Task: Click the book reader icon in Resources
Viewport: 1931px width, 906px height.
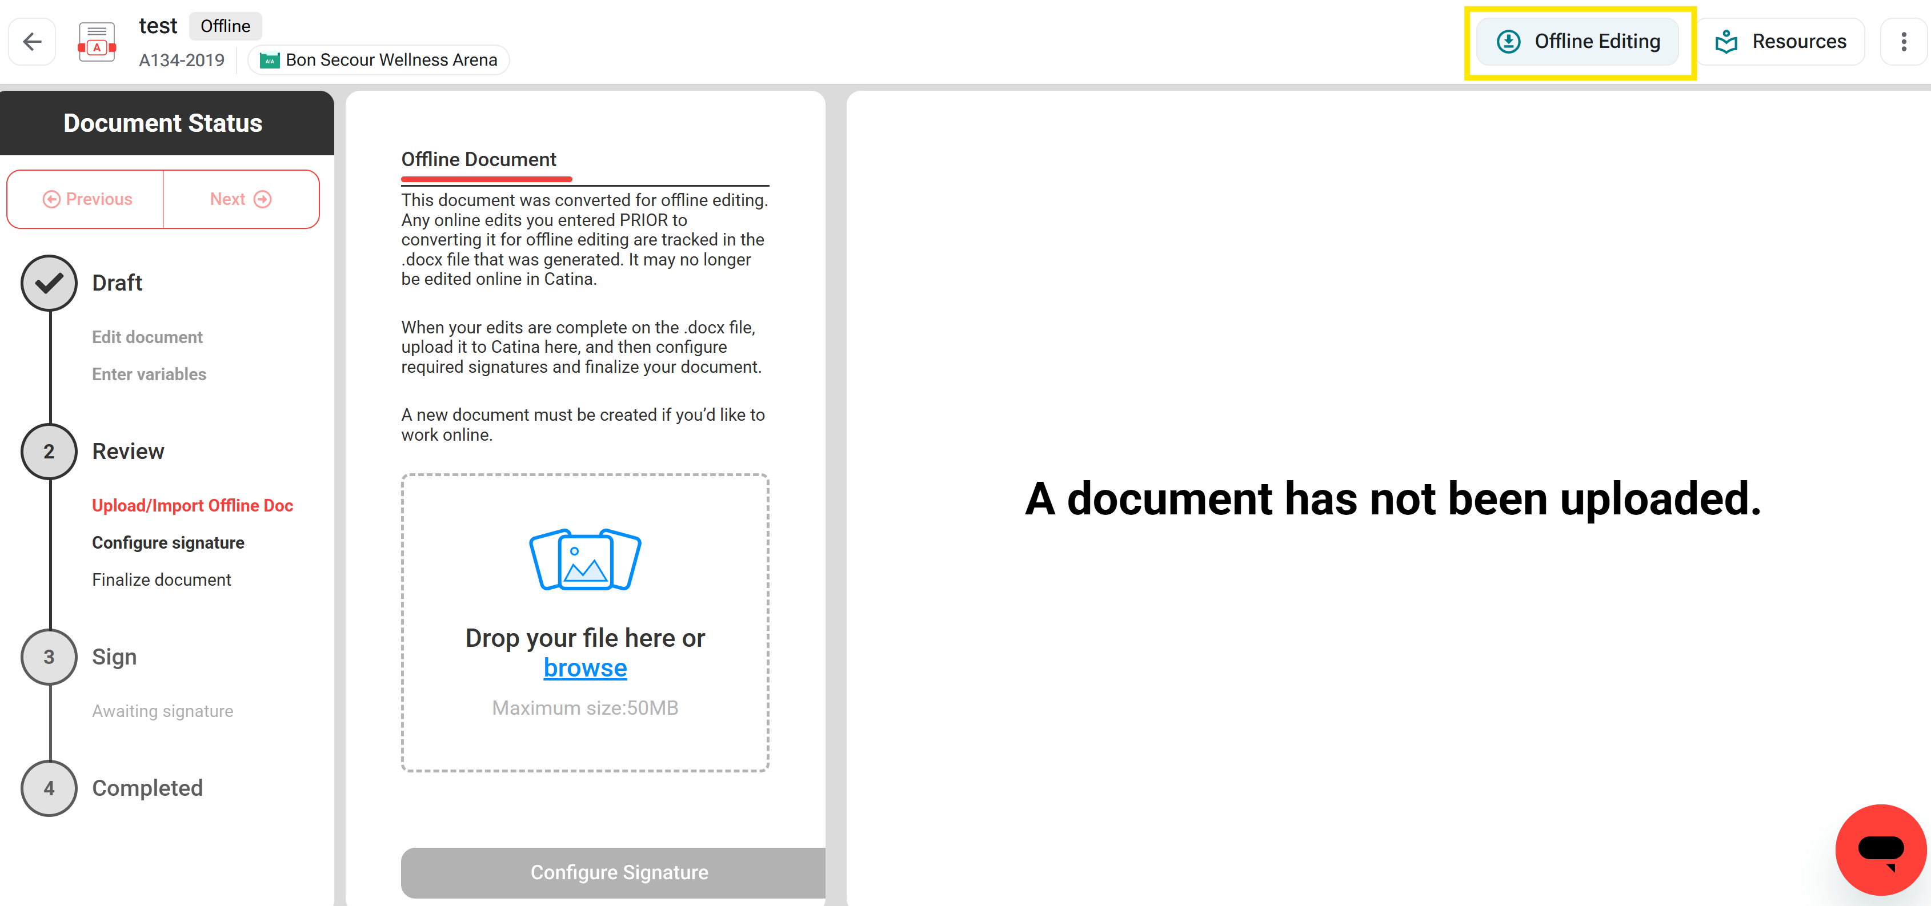Action: pyautogui.click(x=1726, y=41)
